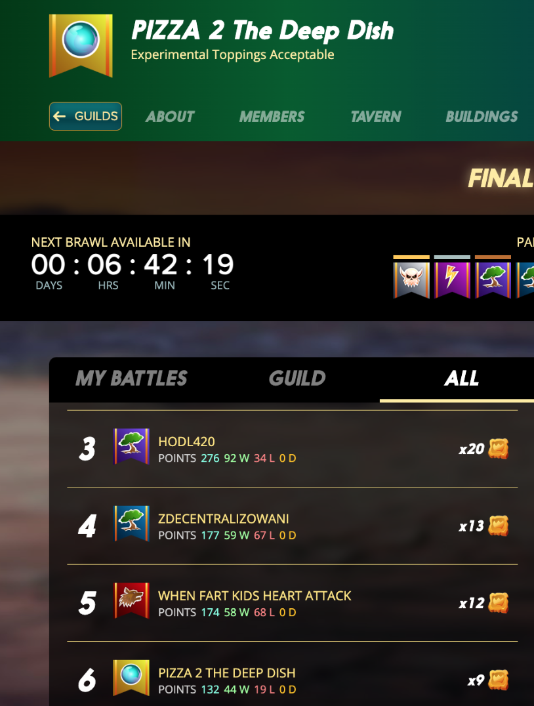Click the Pizza guild orb banner in header
The image size is (534, 706).
pos(81,45)
